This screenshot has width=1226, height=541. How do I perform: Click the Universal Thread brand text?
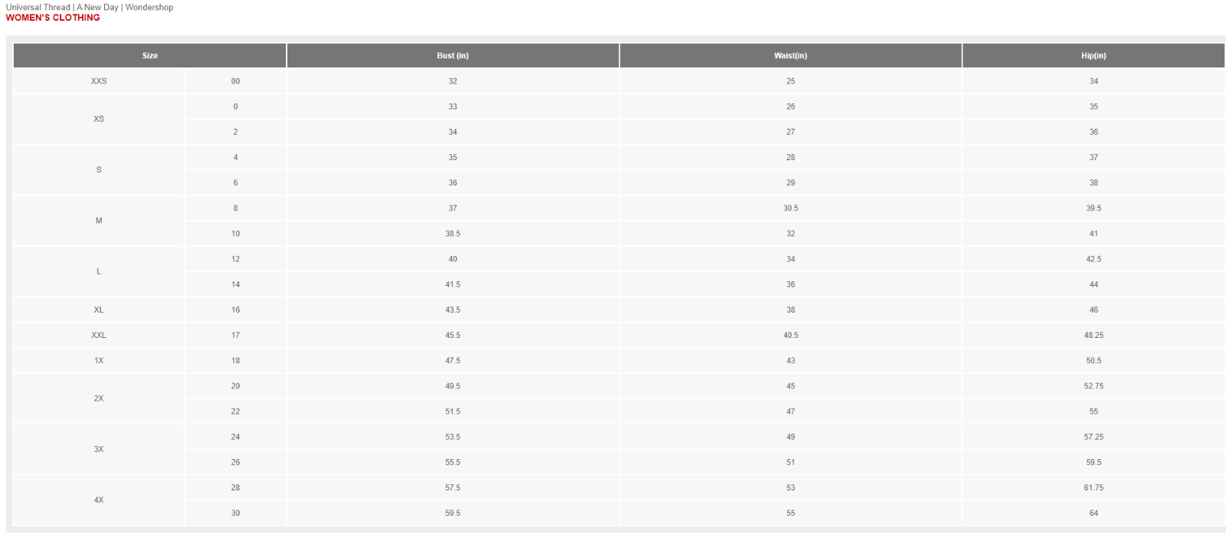click(x=38, y=8)
